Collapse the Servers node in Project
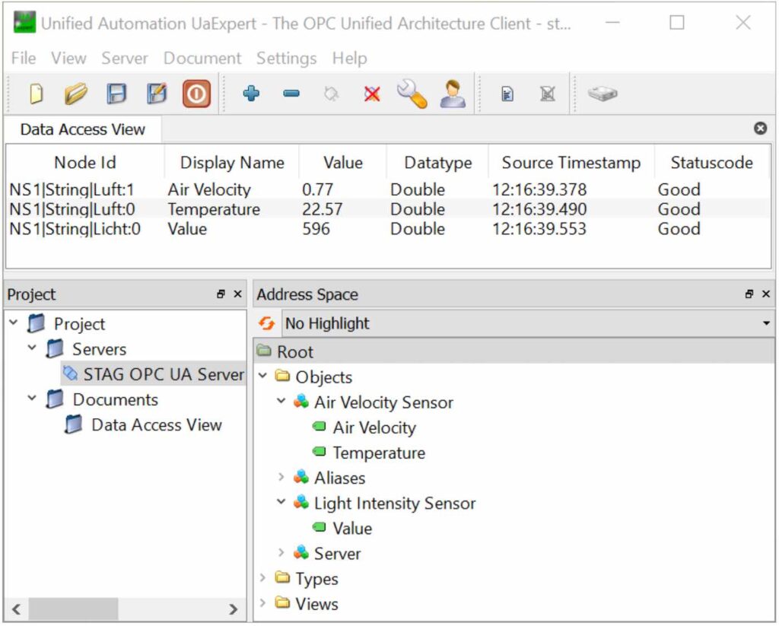This screenshot has width=779, height=626. tap(32, 348)
